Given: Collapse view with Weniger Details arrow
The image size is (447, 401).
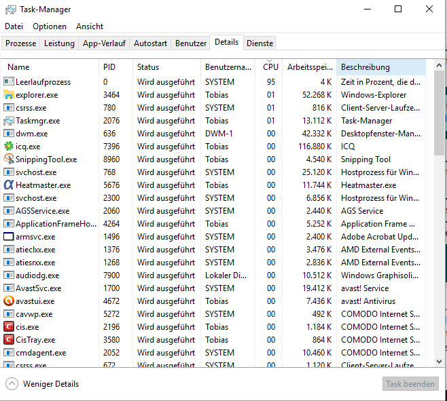Looking at the screenshot, I should [12, 383].
